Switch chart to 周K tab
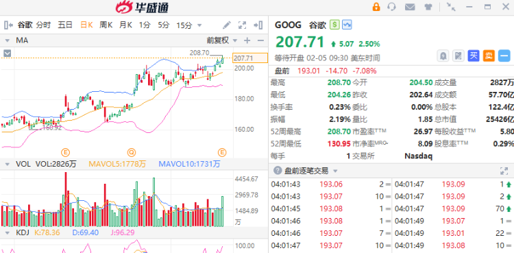The image size is (514, 253). tap(106, 25)
